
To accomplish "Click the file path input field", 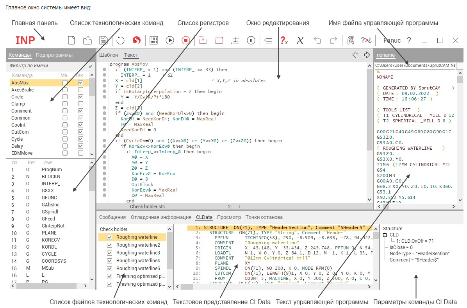I will tap(415, 66).
